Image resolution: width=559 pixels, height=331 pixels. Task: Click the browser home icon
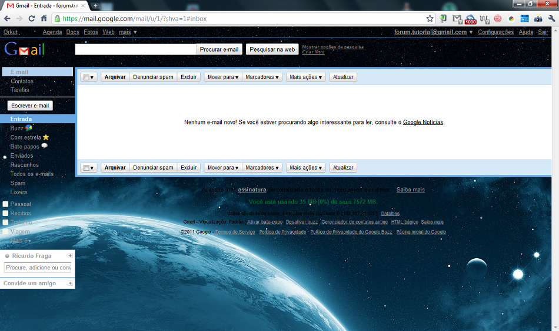click(44, 19)
